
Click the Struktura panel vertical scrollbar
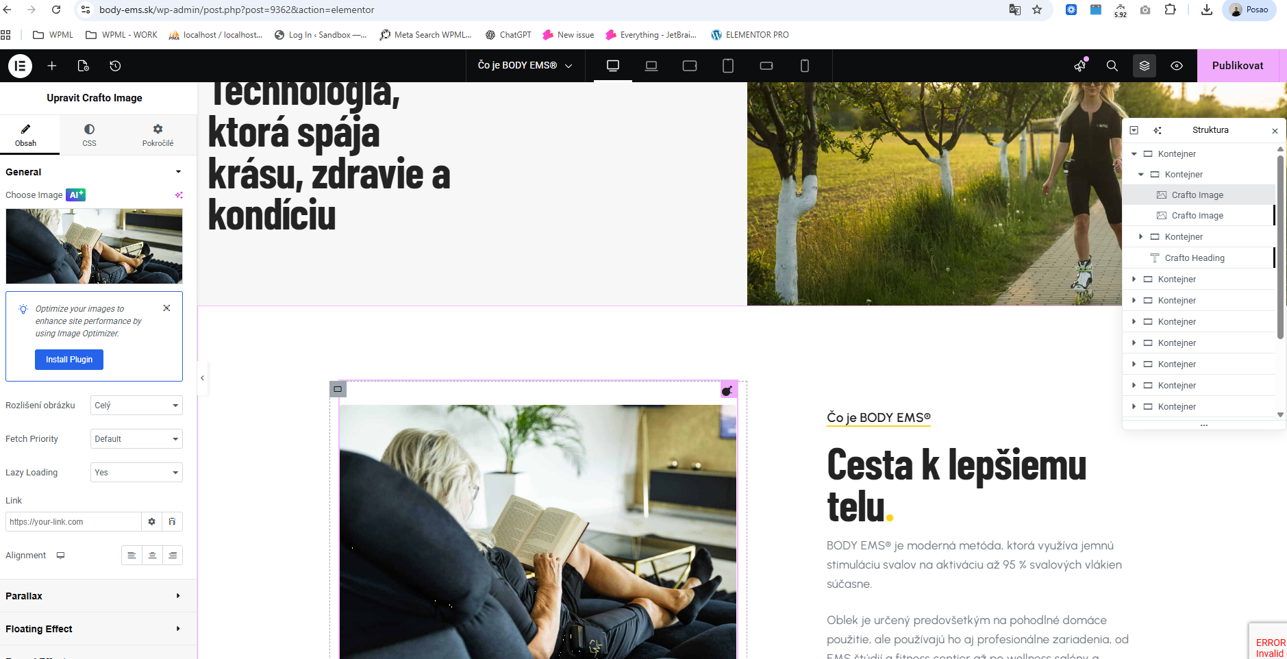(1280, 247)
